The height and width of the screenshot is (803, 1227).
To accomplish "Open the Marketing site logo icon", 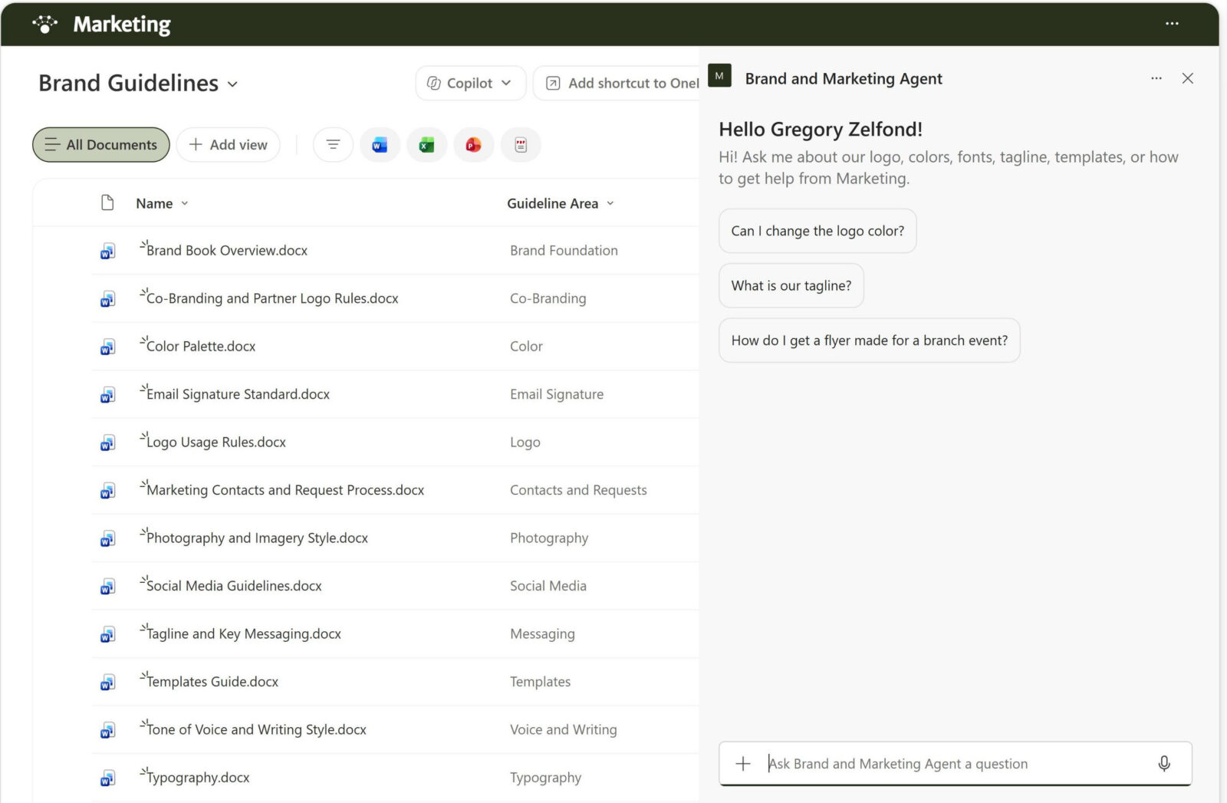I will pos(45,25).
